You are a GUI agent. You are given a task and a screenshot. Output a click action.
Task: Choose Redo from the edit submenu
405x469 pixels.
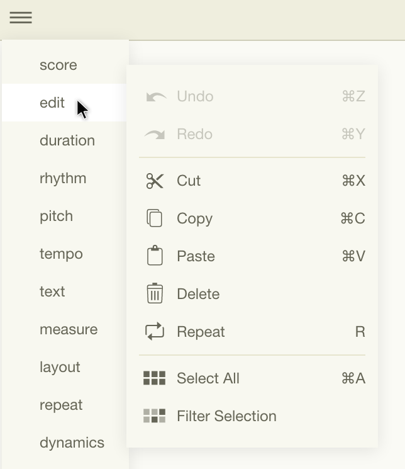click(194, 134)
